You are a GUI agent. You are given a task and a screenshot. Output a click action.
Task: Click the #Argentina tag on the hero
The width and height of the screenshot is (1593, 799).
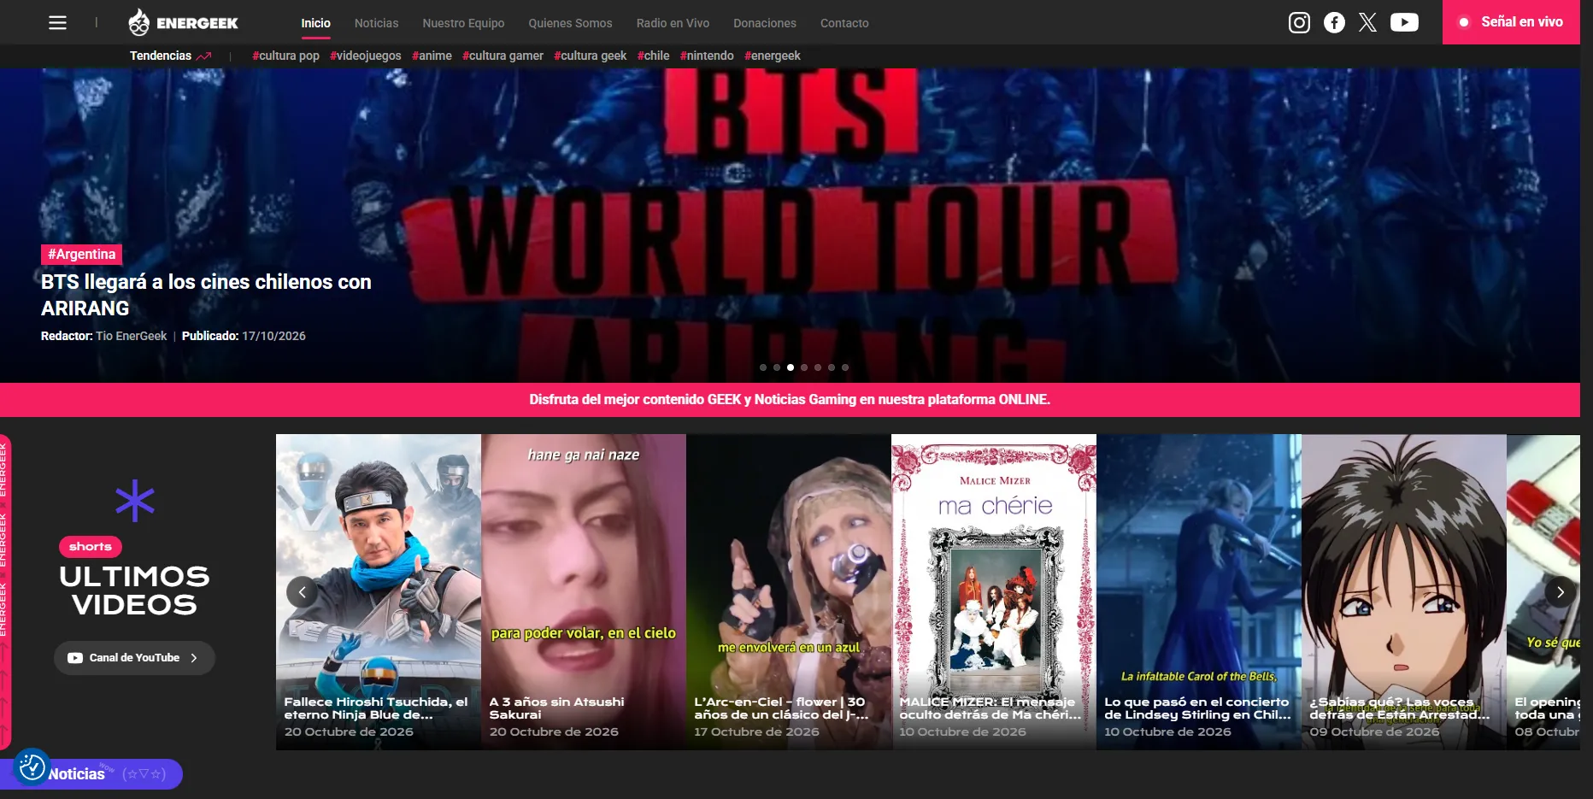click(x=82, y=255)
